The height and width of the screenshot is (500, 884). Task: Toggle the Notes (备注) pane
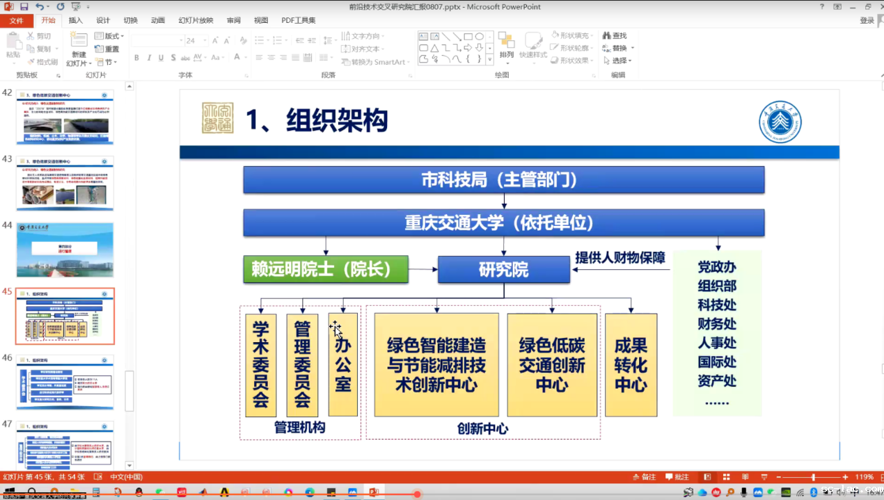click(x=644, y=477)
